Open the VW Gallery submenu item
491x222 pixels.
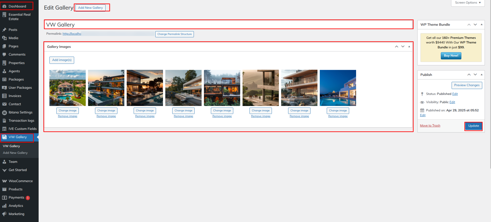tap(11, 146)
